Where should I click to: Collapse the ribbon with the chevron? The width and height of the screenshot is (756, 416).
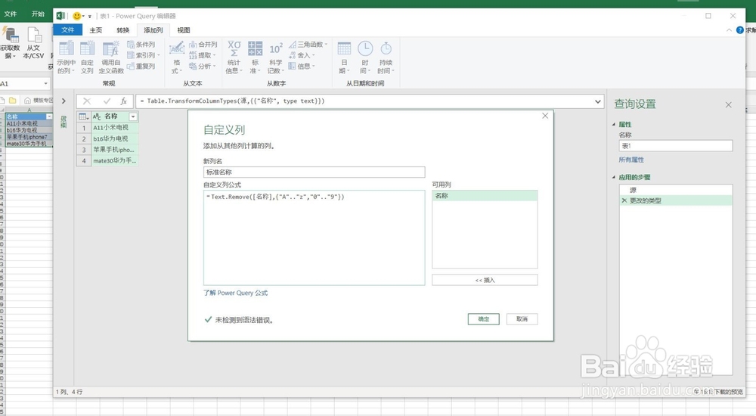click(x=729, y=30)
